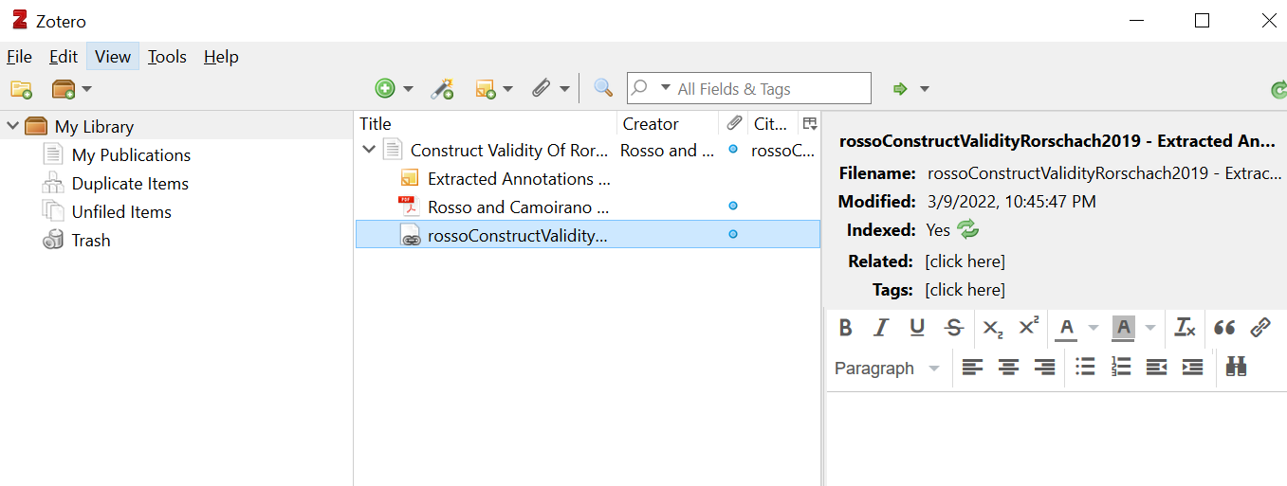The height and width of the screenshot is (486, 1287).
Task: Select the Extracted Annotations note
Action: (x=587, y=178)
